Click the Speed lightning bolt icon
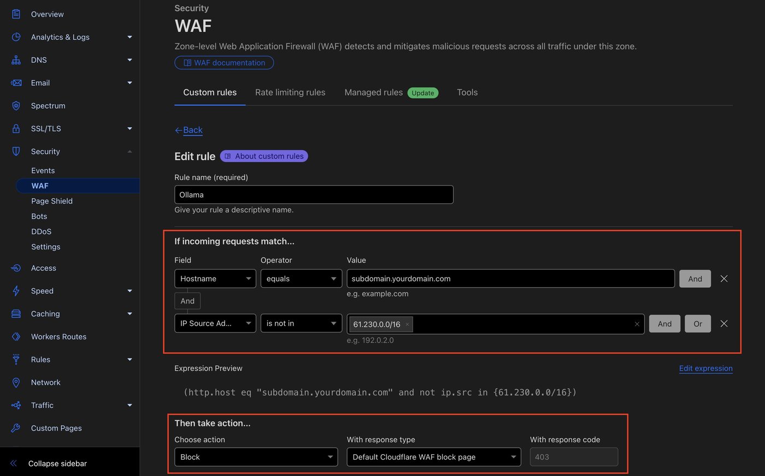This screenshot has width=765, height=476. (x=16, y=291)
